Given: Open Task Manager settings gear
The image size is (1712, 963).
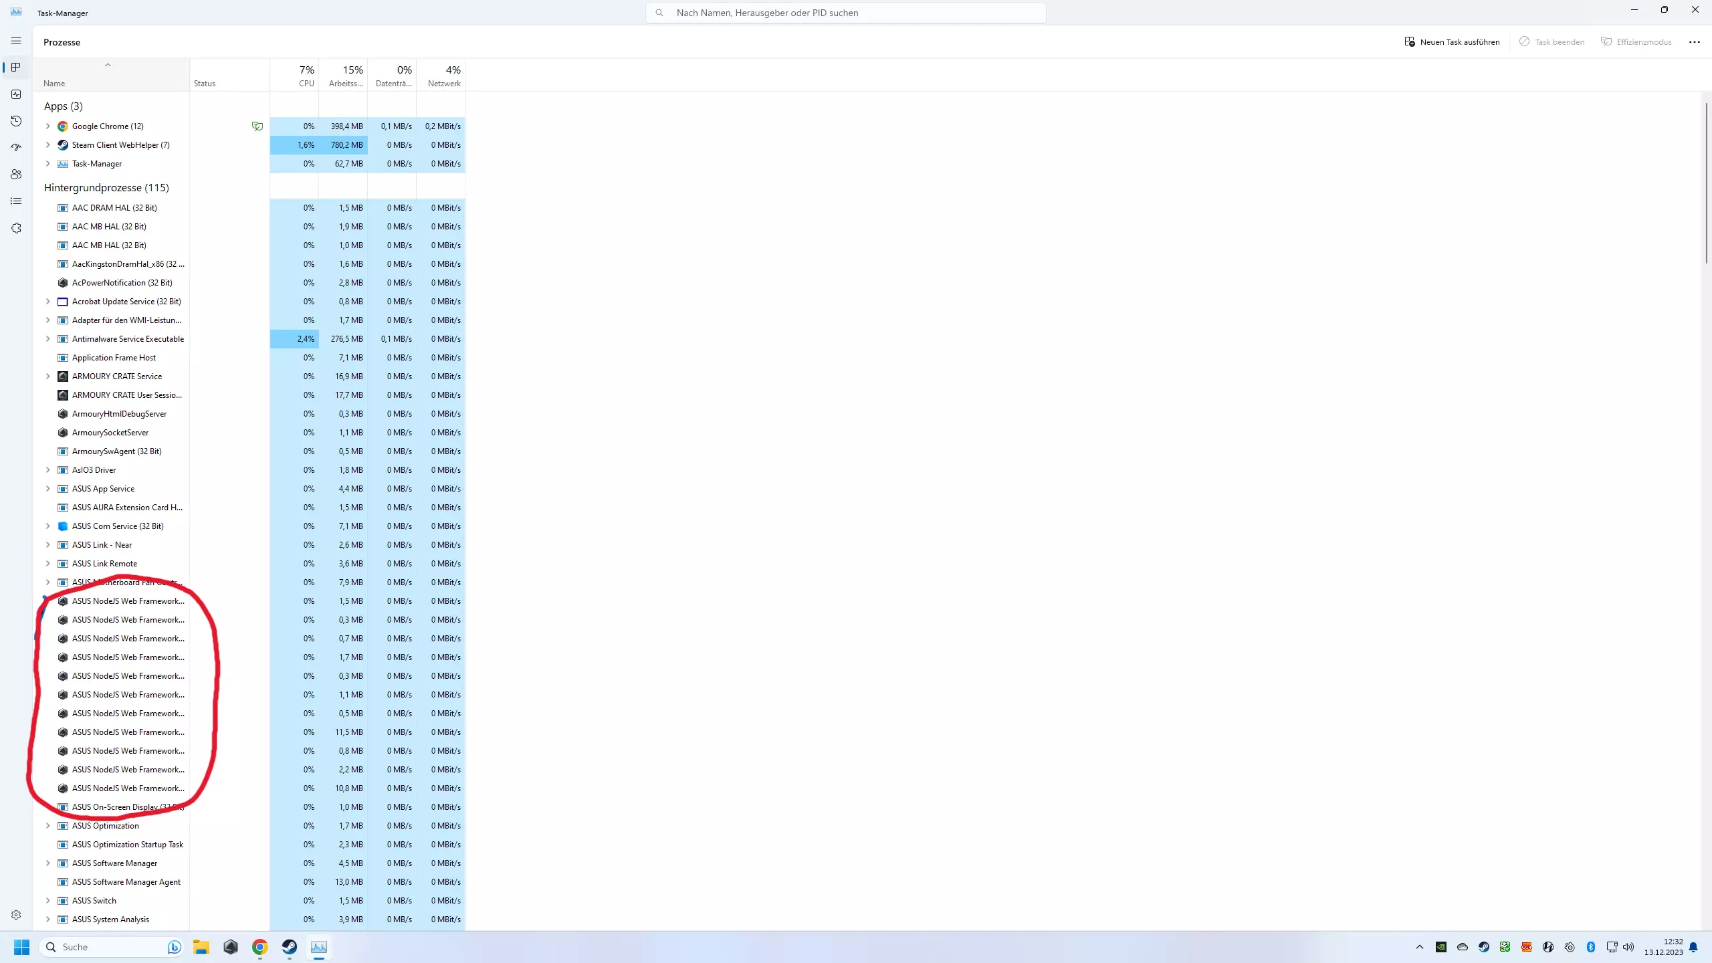Looking at the screenshot, I should tap(16, 915).
